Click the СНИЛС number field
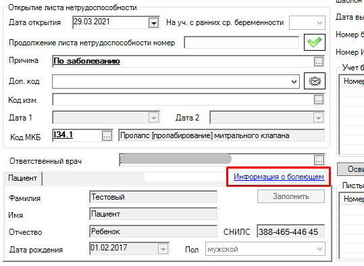Viewport: 364px width, 266px height. (x=291, y=231)
